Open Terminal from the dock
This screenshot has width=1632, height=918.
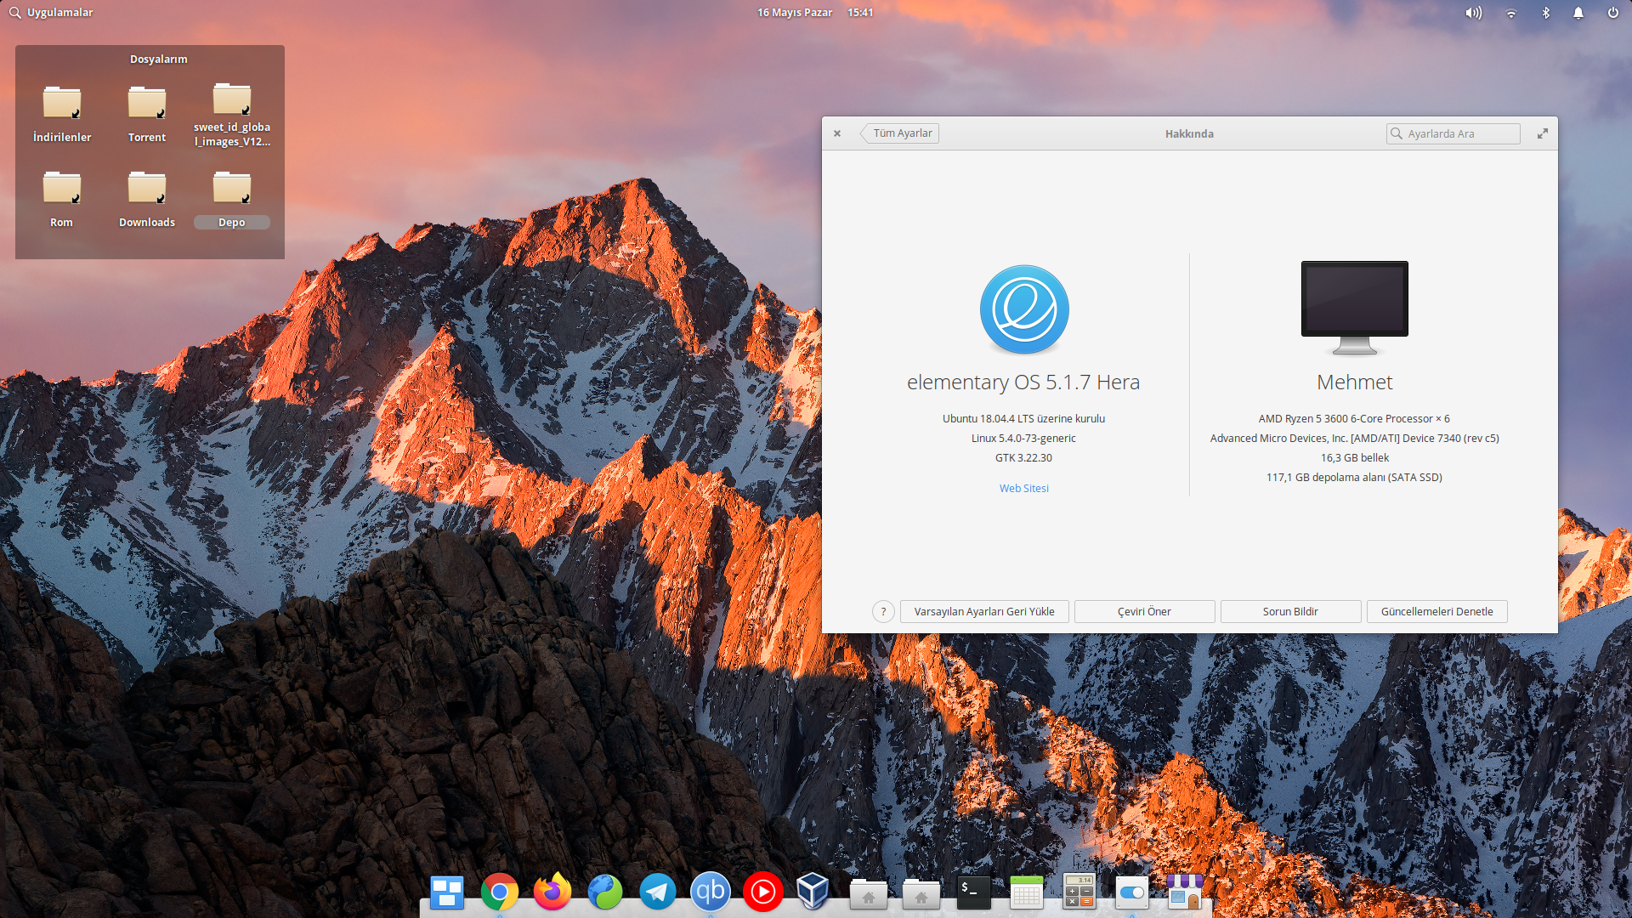tap(973, 892)
